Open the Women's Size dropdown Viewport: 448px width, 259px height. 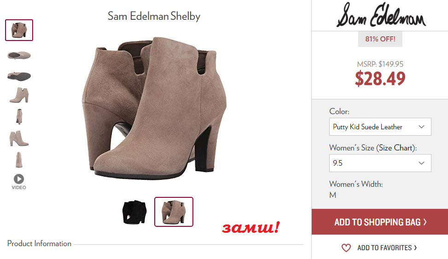[x=380, y=163]
